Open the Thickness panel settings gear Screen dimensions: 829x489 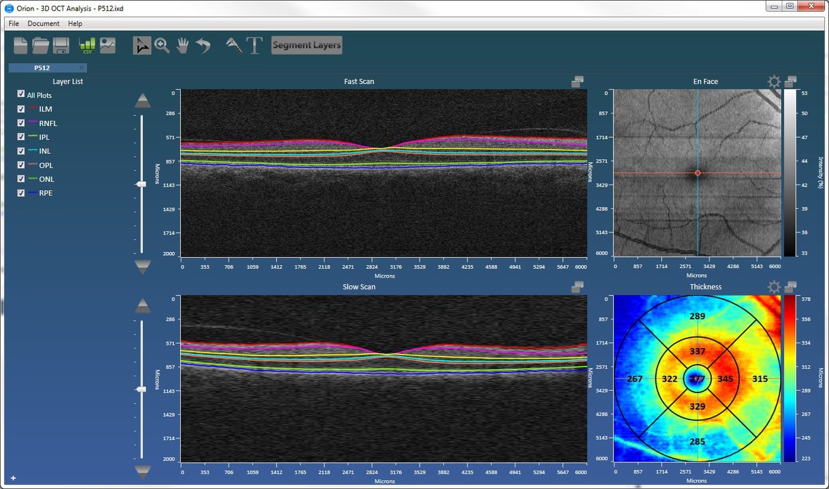pyautogui.click(x=774, y=287)
